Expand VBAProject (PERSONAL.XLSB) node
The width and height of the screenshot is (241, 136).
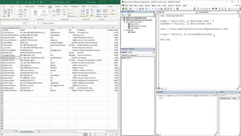pos(122,18)
